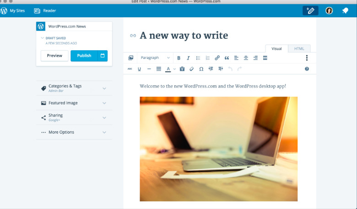Decrease the paragraph indent
Image resolution: width=357 pixels, height=209 pixels.
tap(211, 69)
